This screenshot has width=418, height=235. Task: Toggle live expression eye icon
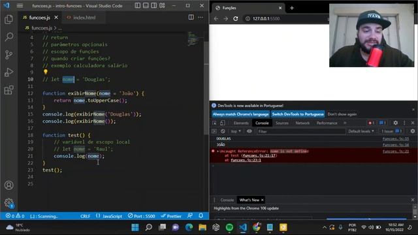coord(249,131)
